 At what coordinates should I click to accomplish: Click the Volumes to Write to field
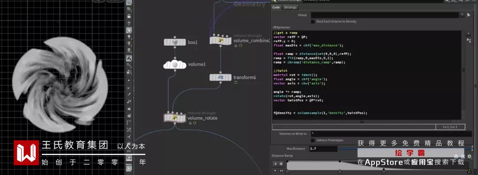pos(391,133)
